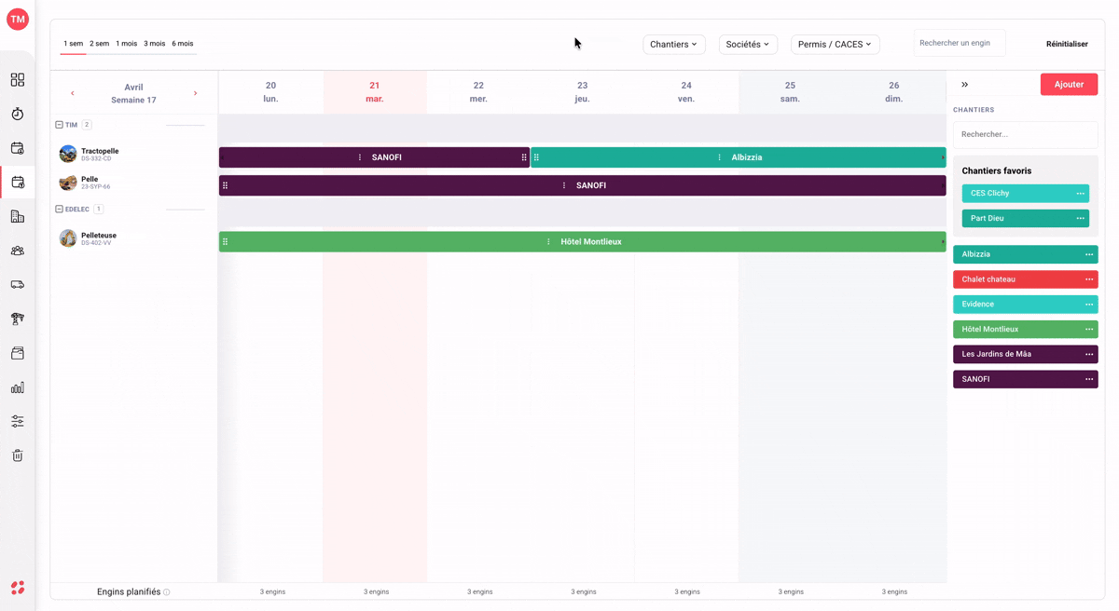Open the TM user avatar

18,19
